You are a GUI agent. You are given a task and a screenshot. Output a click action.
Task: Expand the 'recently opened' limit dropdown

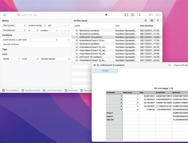tap(55, 59)
